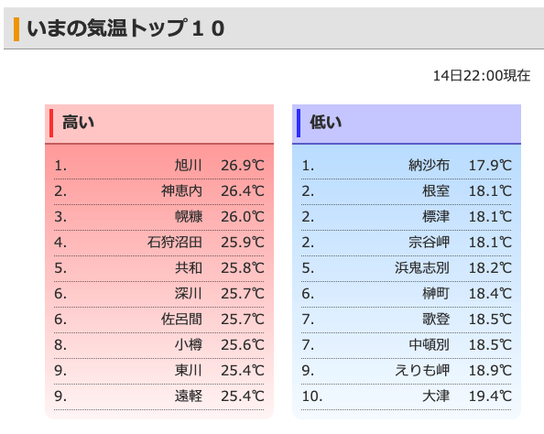Open the 高い temperature panel header
The height and width of the screenshot is (434, 544).
(x=159, y=124)
